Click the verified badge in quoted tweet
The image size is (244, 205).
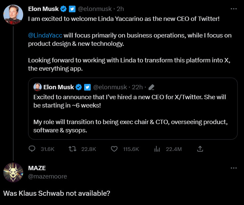click(79, 87)
